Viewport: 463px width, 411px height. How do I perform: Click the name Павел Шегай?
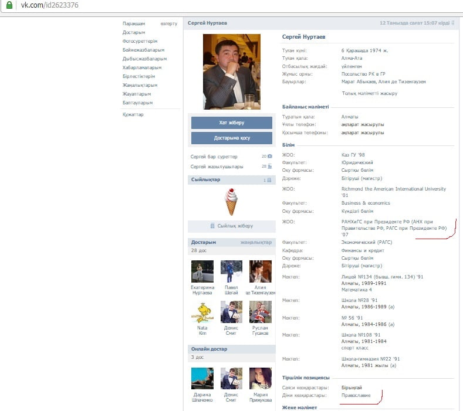click(231, 290)
